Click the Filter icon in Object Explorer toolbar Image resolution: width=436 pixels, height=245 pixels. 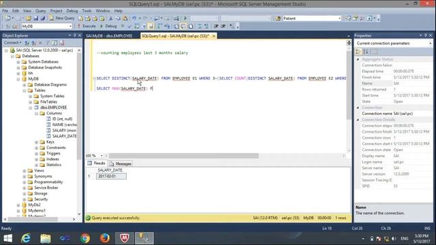point(48,43)
